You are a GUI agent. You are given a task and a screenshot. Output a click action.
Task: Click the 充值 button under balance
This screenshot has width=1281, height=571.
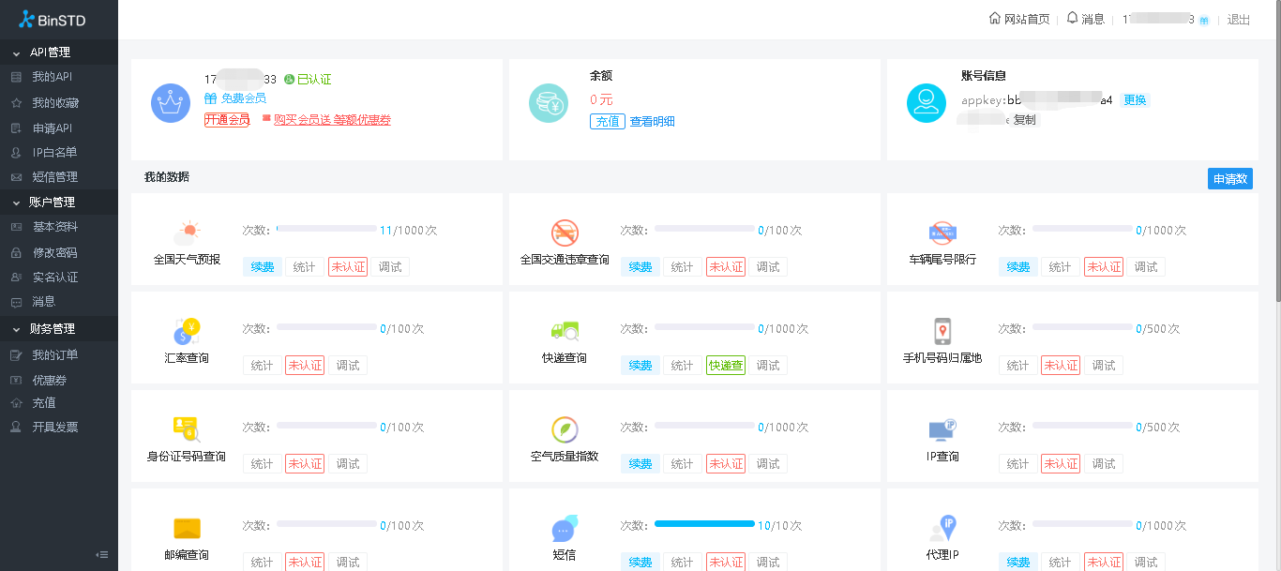(607, 121)
